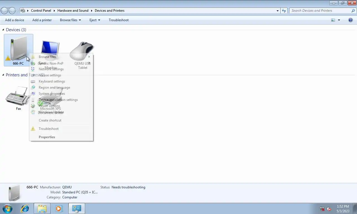The height and width of the screenshot is (214, 357).
Task: Go back with the Back arrow button
Action: pos(4,11)
